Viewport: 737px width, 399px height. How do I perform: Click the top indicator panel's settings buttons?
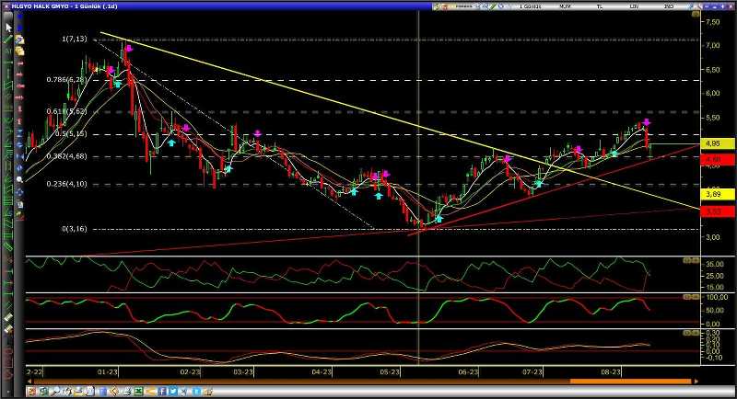click(x=689, y=261)
